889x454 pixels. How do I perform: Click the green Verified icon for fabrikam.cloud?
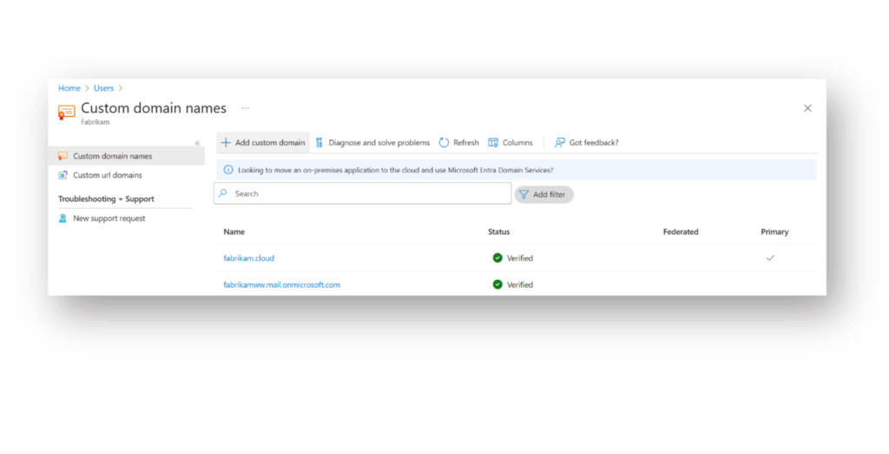[x=497, y=258]
